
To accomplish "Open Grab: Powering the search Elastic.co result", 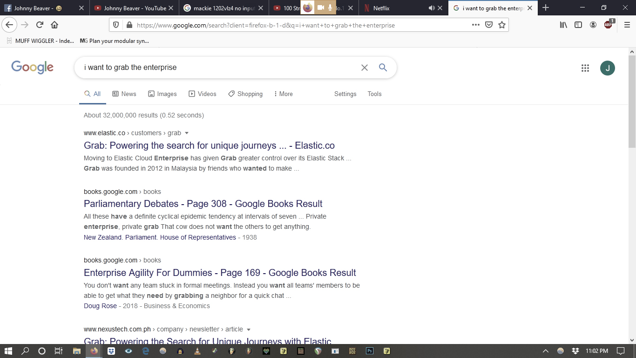I will point(209,145).
